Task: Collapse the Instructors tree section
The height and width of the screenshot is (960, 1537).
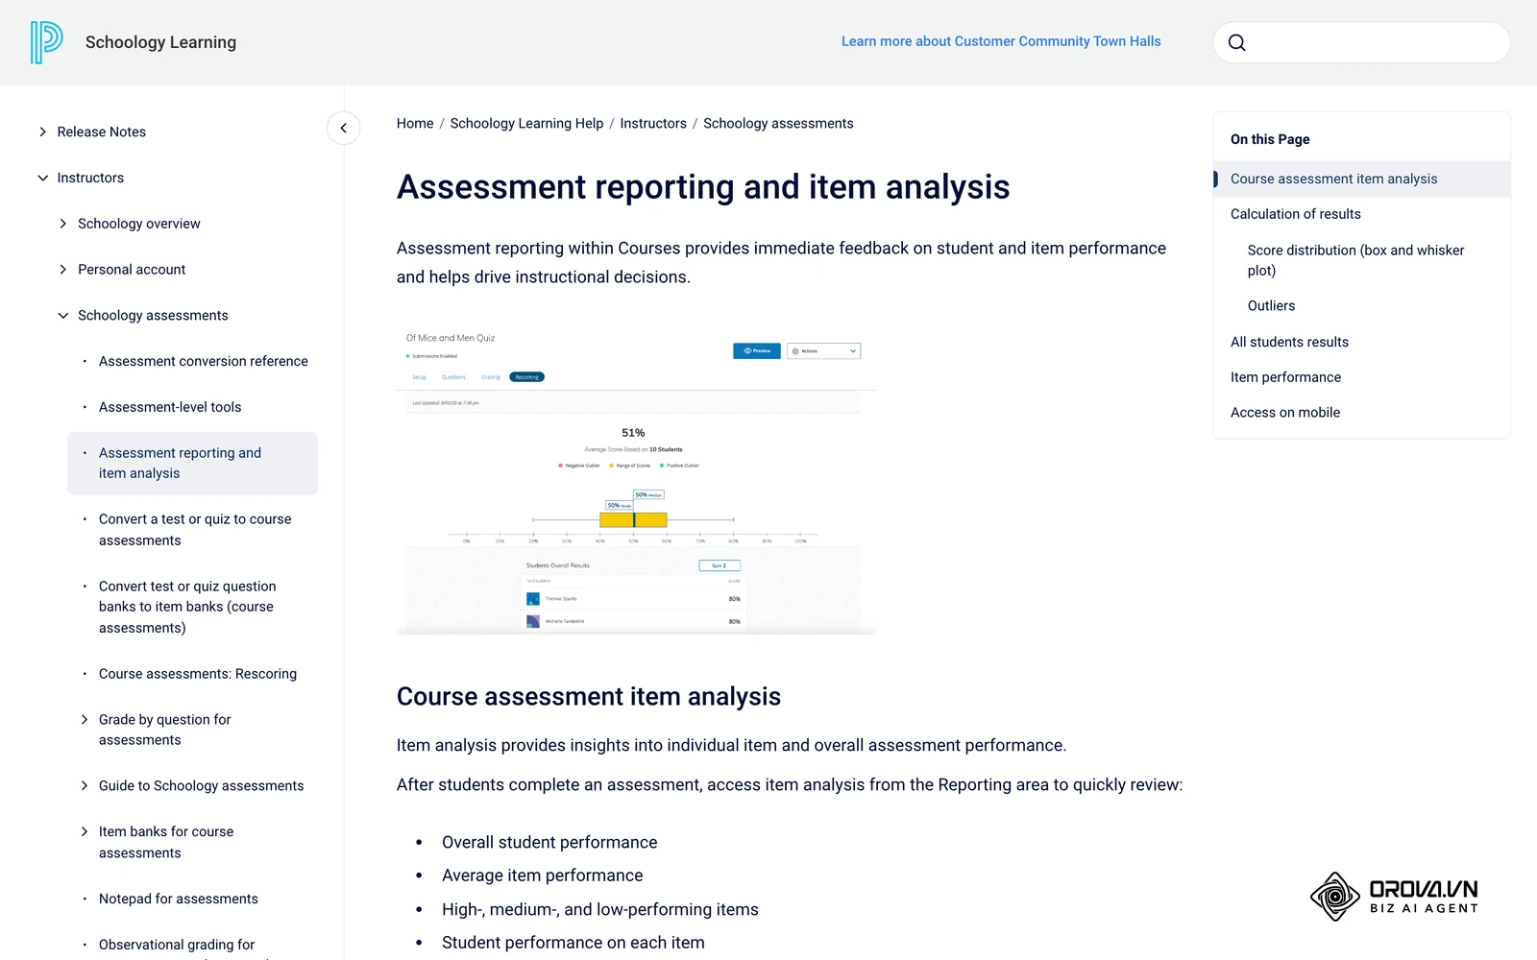Action: click(x=42, y=178)
